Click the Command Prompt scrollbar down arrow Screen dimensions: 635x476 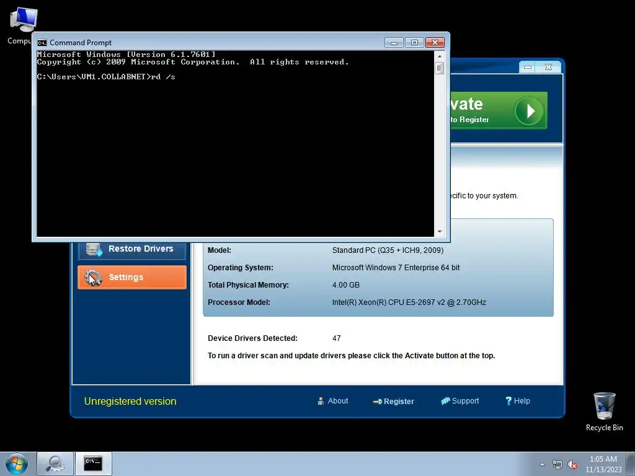pos(440,232)
